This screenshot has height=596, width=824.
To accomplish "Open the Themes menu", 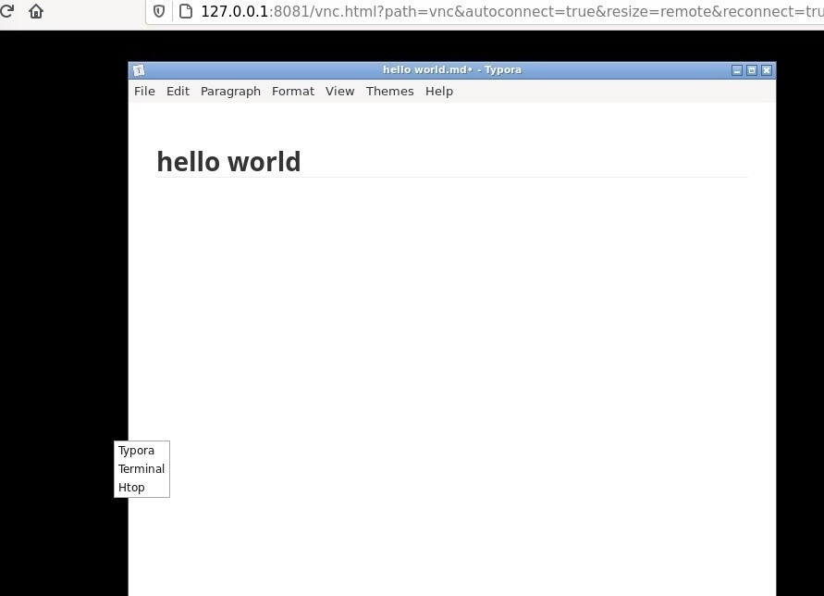I will (x=390, y=91).
